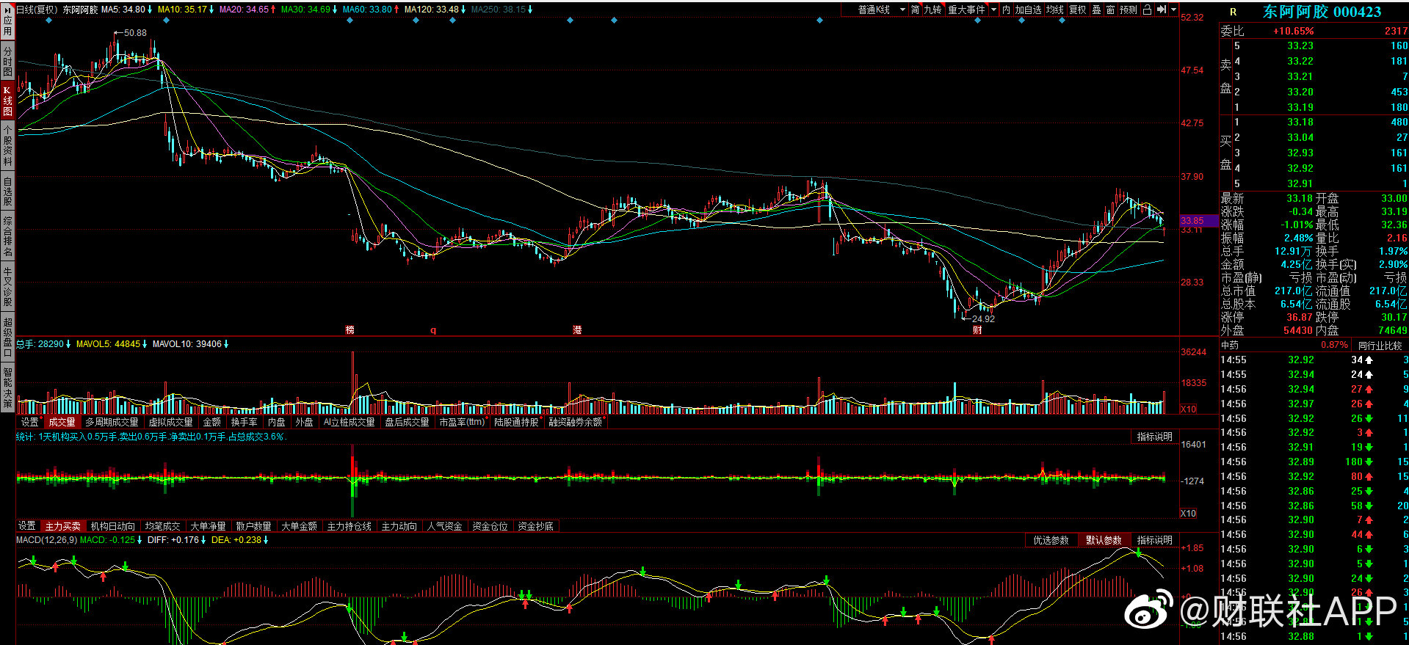Toggle the 复权 price adjustment option

coord(1077,10)
